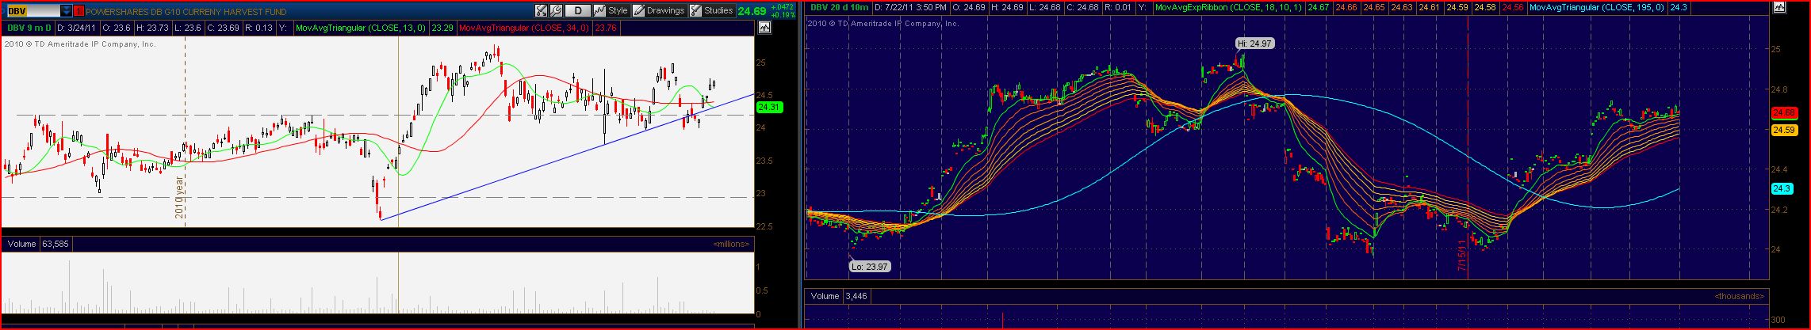Viewport: 1811px width, 330px height.
Task: Click the Drawings pencil icon
Action: coord(638,11)
